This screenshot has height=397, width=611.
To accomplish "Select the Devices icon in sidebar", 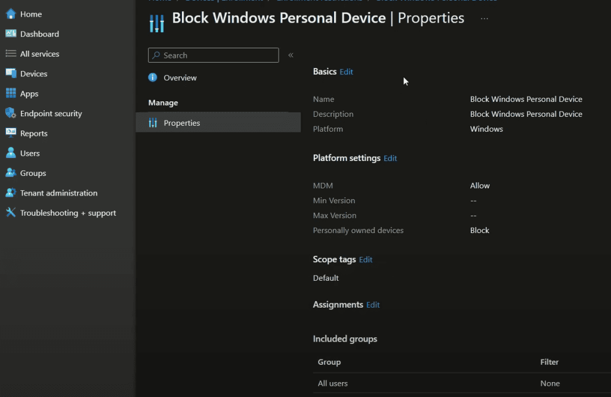I will click(x=11, y=74).
